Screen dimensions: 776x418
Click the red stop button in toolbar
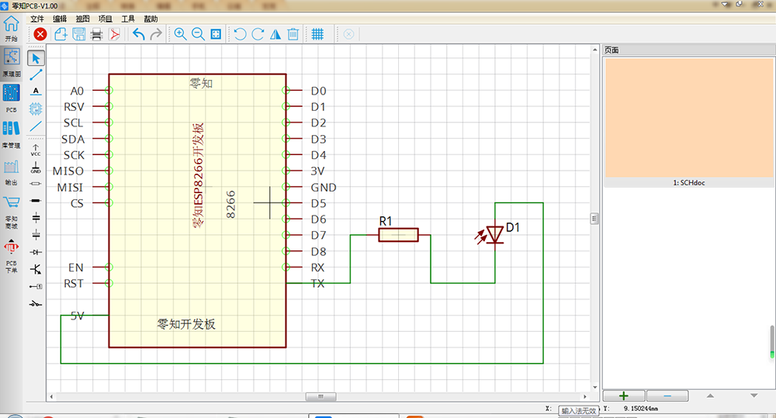point(40,34)
